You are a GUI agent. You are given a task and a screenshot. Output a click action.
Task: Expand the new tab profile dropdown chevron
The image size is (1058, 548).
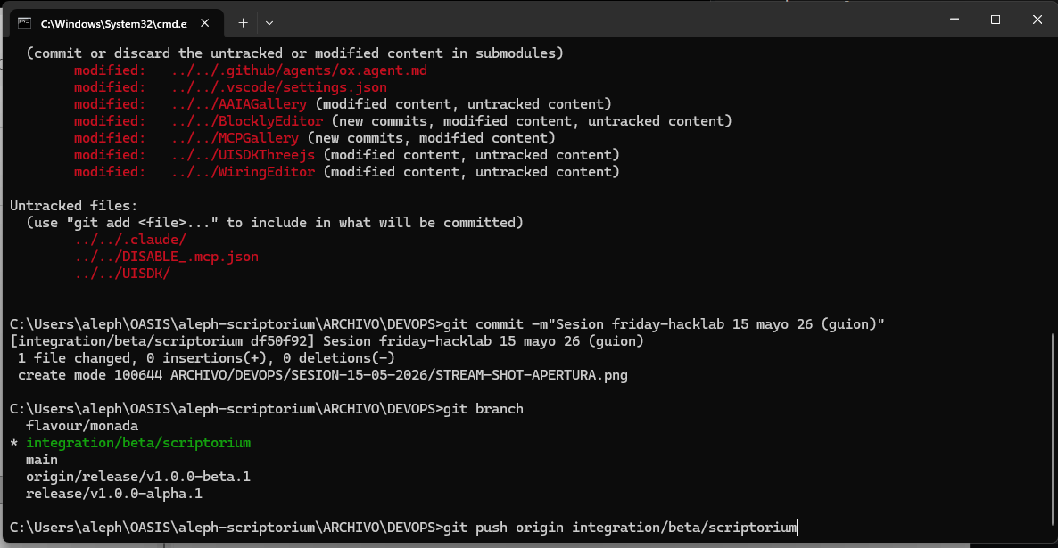pyautogui.click(x=269, y=23)
